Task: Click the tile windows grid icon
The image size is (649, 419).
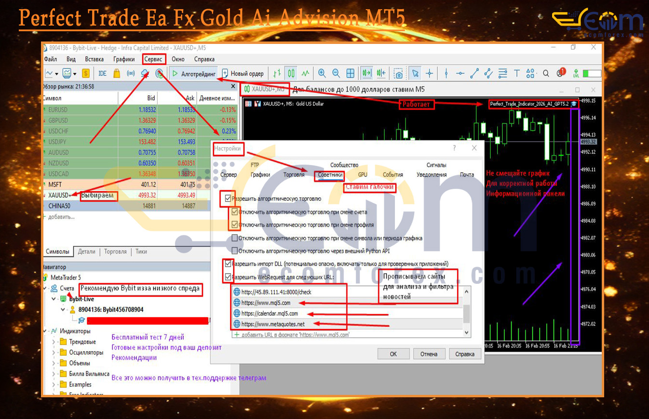Action: (x=351, y=73)
